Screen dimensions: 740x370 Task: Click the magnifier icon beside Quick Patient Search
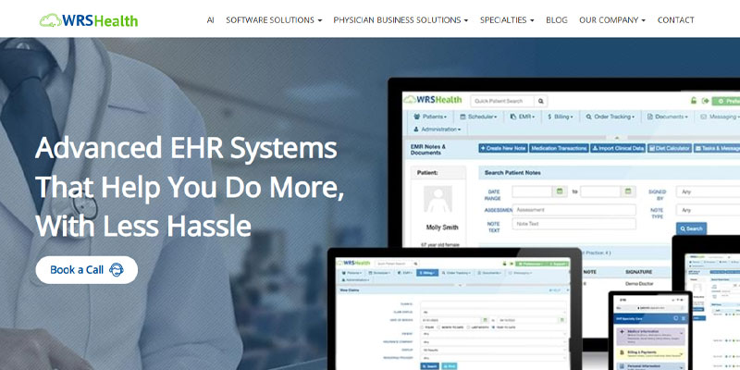tap(541, 101)
